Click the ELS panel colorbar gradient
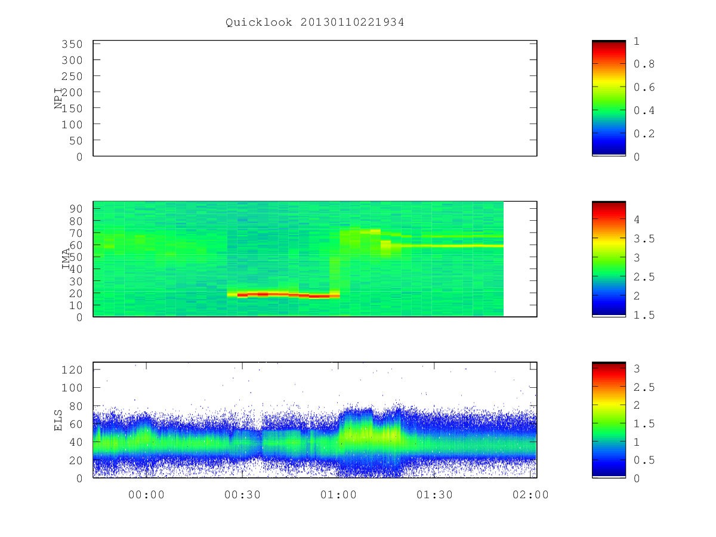Image resolution: width=716 pixels, height=537 pixels. click(609, 419)
